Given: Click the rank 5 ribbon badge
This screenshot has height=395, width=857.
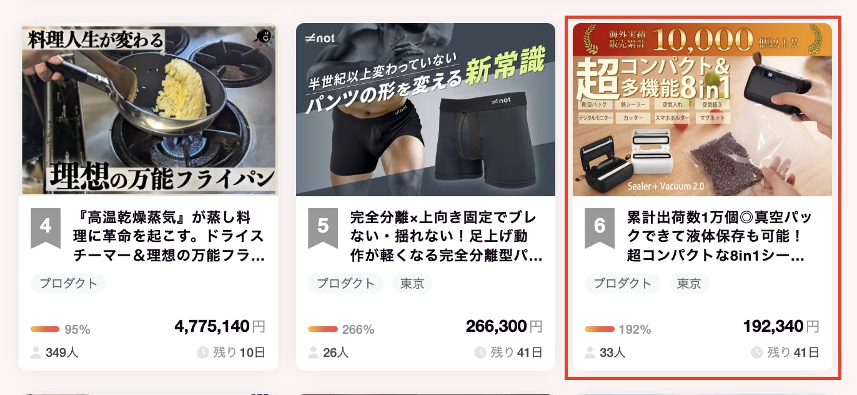Looking at the screenshot, I should click(323, 227).
